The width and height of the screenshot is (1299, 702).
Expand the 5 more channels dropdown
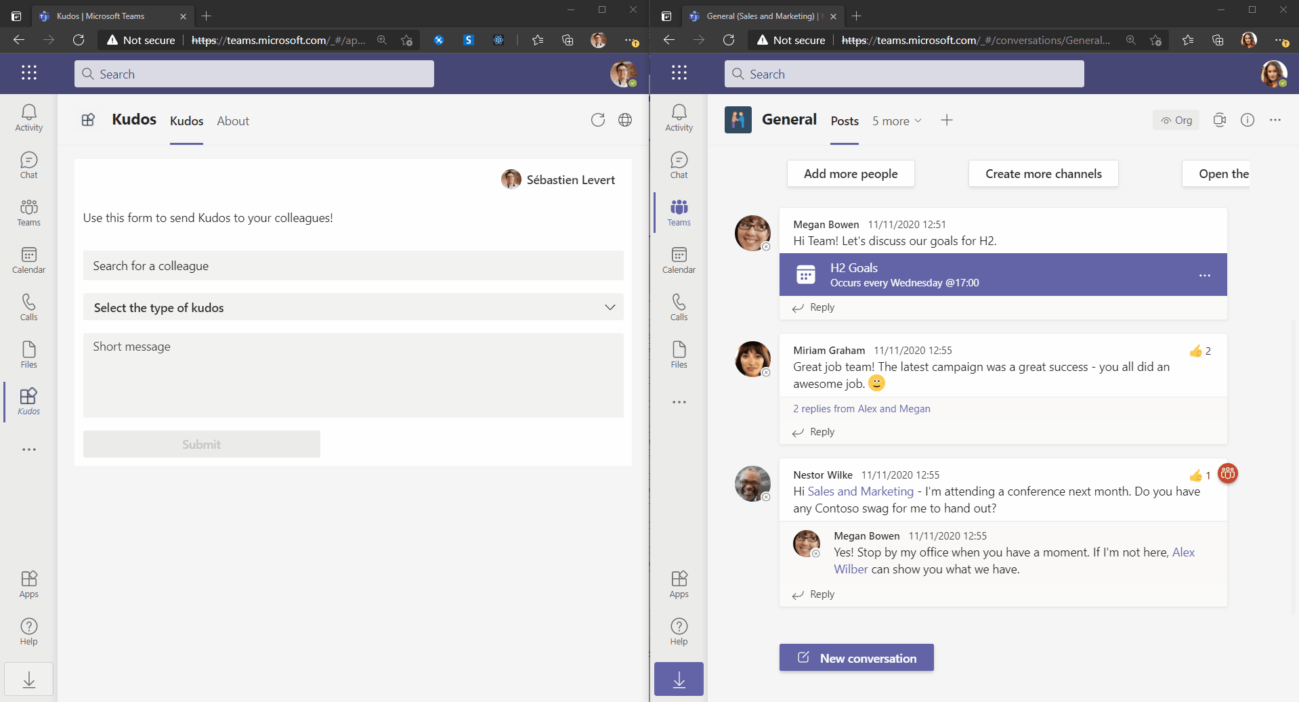(x=897, y=120)
